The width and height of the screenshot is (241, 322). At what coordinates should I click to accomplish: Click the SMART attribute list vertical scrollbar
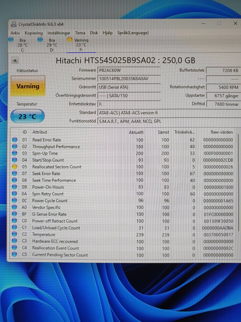(238, 193)
